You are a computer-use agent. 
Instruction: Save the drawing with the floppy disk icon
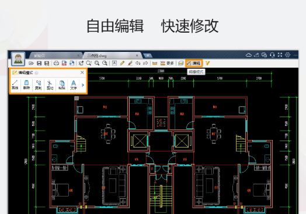point(39,63)
